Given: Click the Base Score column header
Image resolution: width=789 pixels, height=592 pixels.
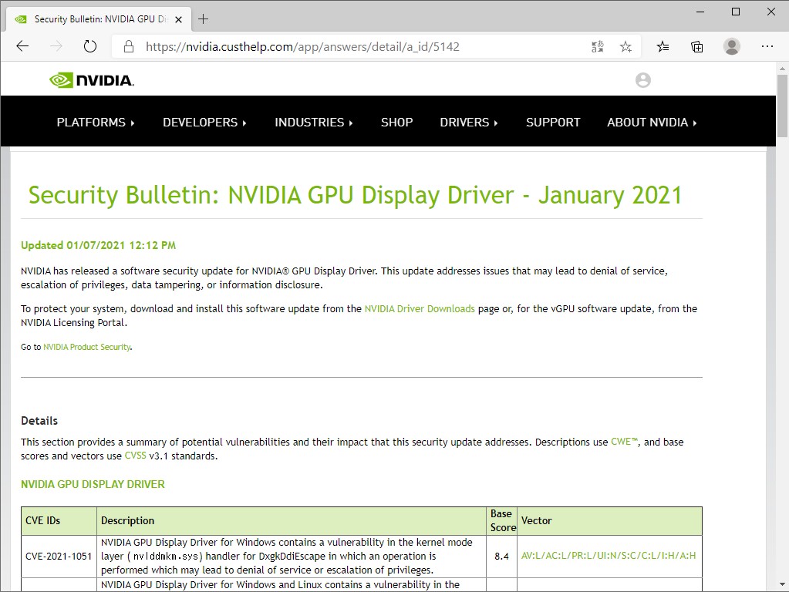Looking at the screenshot, I should [x=501, y=521].
